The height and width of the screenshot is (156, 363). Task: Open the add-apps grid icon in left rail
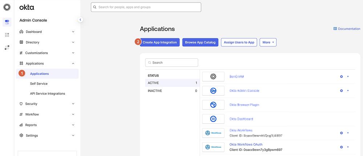click(7, 35)
